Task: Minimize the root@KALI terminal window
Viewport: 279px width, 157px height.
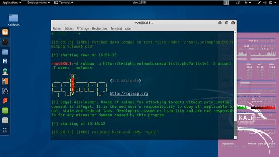Action: 220,23
